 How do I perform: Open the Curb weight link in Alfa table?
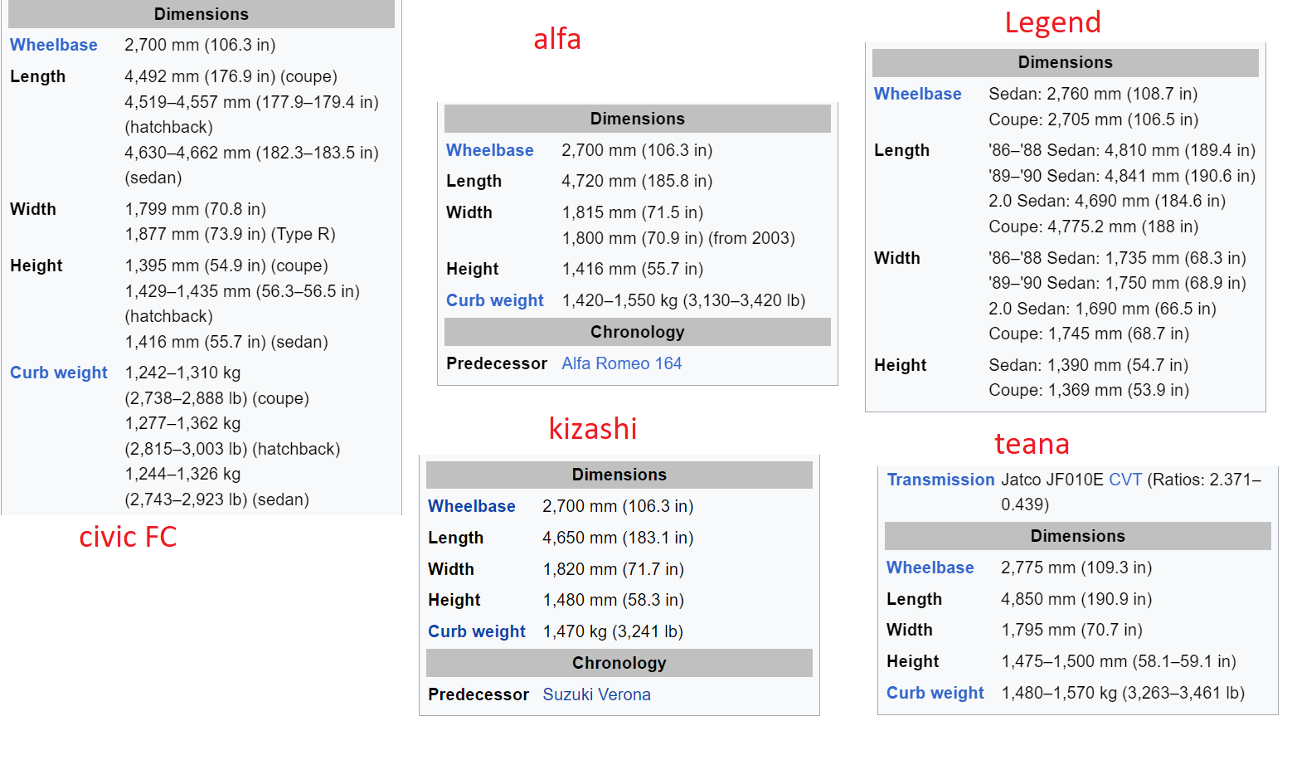pyautogui.click(x=495, y=300)
